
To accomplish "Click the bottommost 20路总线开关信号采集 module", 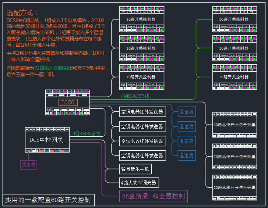I will point(235,187).
